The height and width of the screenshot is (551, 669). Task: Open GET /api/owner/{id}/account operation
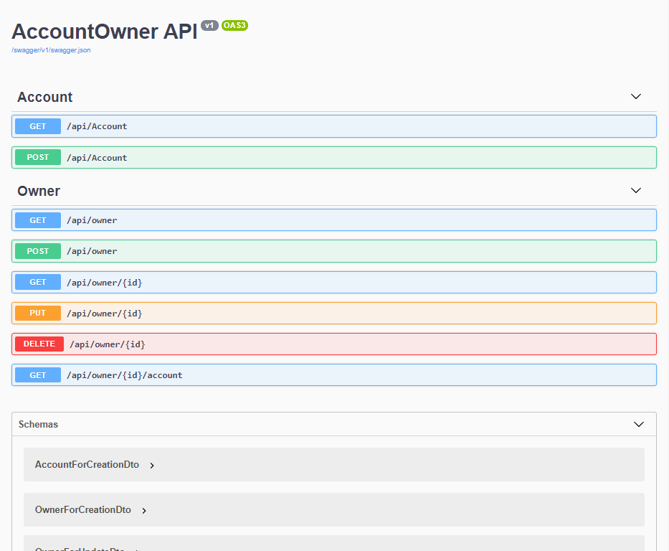[x=124, y=375]
